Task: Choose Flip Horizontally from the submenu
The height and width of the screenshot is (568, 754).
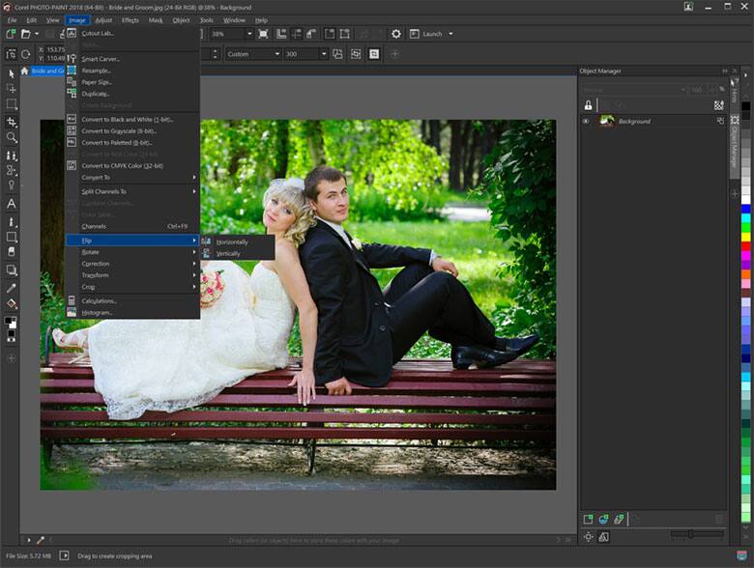Action: pyautogui.click(x=231, y=241)
